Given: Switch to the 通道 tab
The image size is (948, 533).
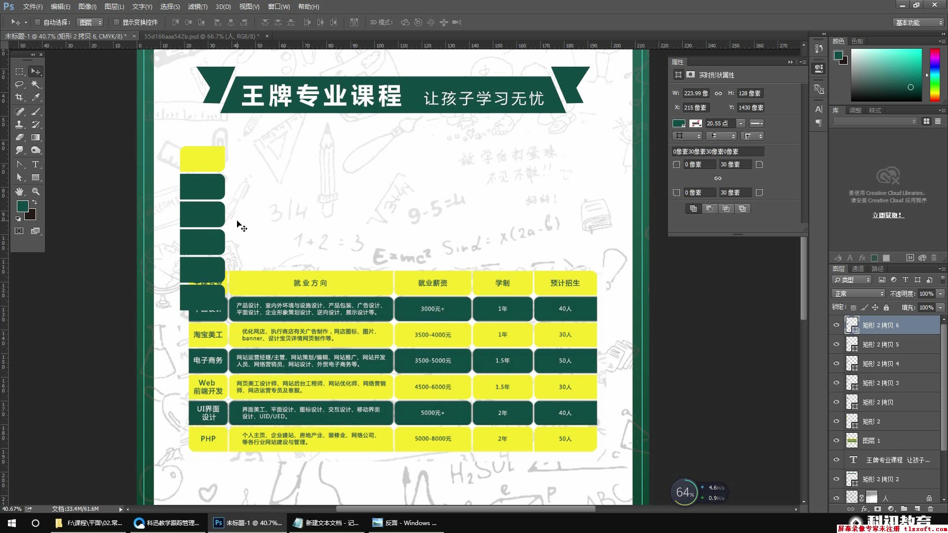Looking at the screenshot, I should (x=858, y=268).
